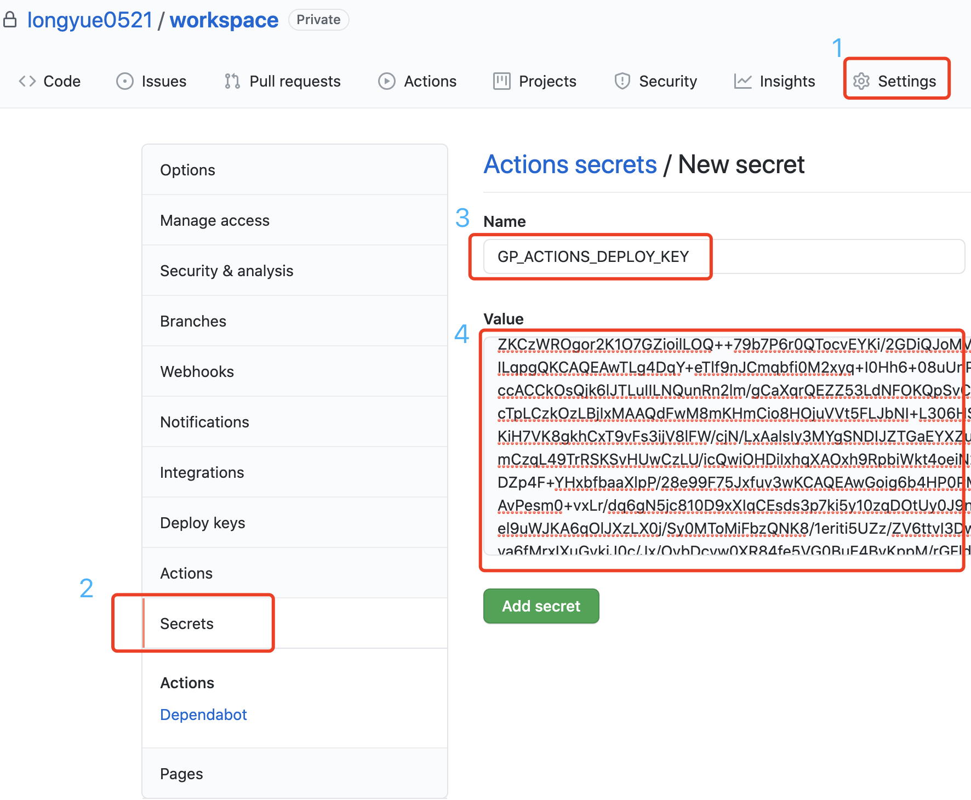
Task: Open the Insights tab
Action: point(775,81)
